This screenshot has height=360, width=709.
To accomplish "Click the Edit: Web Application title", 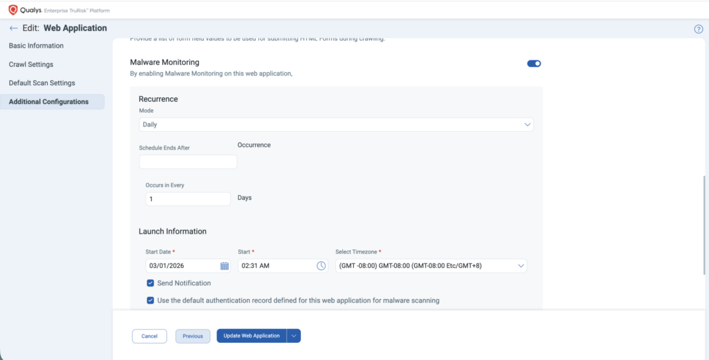I will (65, 28).
